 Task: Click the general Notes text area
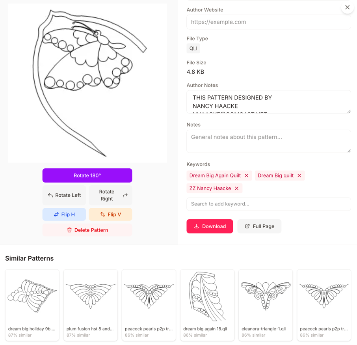click(x=268, y=141)
